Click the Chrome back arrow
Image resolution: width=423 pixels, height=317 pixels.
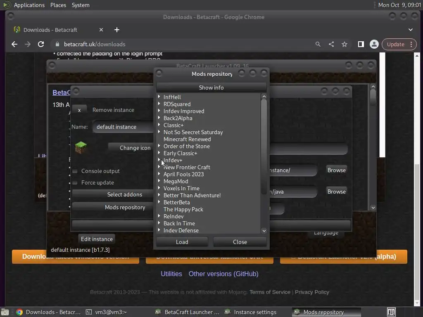click(14, 44)
